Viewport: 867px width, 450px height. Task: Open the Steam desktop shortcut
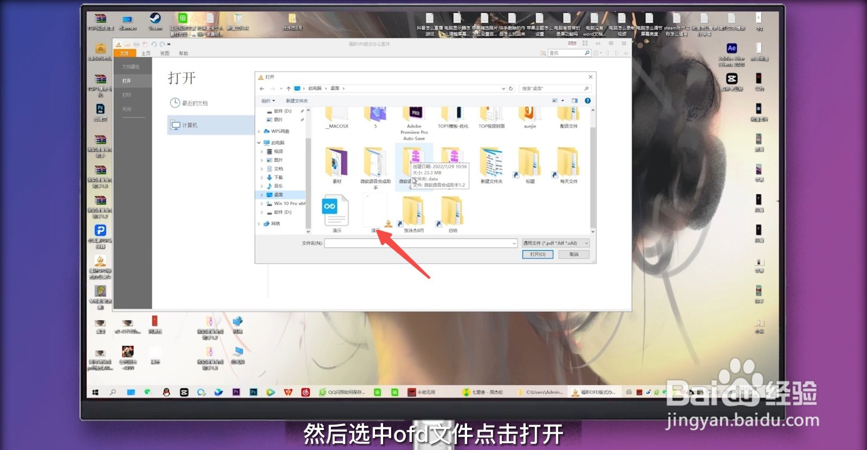pyautogui.click(x=156, y=22)
